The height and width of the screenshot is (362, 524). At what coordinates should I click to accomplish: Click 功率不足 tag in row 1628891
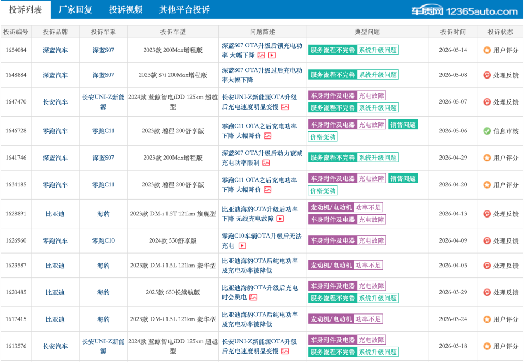pos(368,208)
